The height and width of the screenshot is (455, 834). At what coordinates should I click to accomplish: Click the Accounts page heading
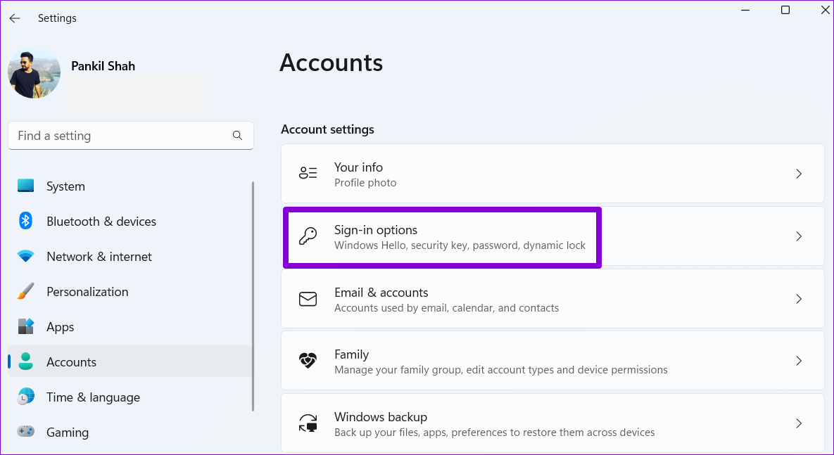click(331, 62)
